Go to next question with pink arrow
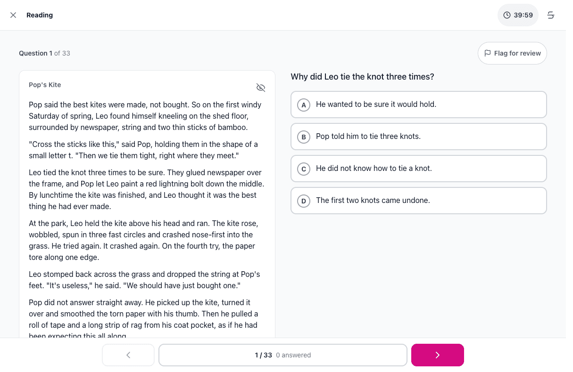Viewport: 573px width, 372px height. pyautogui.click(x=438, y=355)
